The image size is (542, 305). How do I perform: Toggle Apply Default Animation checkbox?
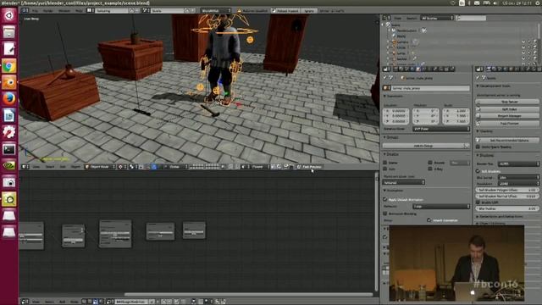tap(385, 200)
